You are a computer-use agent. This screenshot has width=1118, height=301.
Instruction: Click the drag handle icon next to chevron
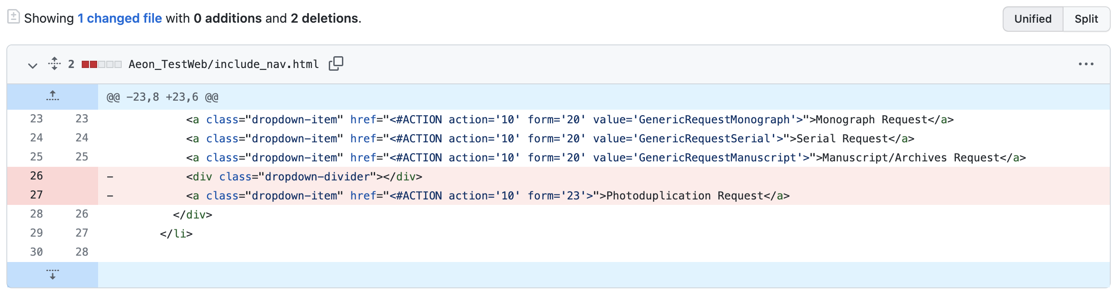(x=54, y=63)
